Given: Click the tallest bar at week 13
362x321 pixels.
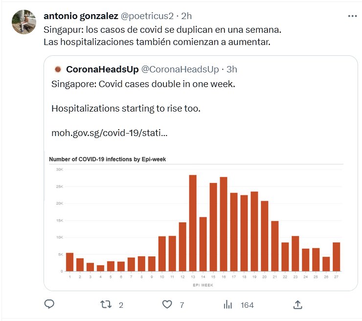Looking at the screenshot, I should point(192,223).
